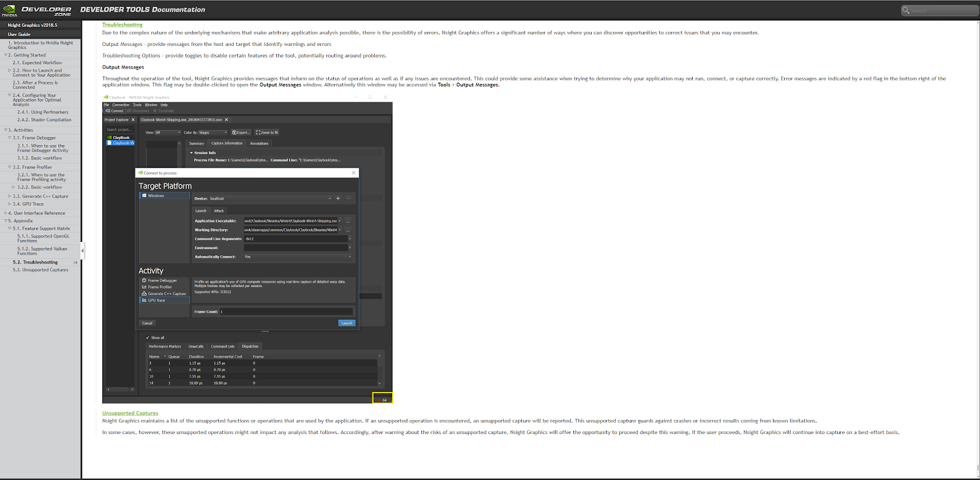Click the NVIDIA Developer Zone logo
The height and width of the screenshot is (480, 980).
pos(37,10)
